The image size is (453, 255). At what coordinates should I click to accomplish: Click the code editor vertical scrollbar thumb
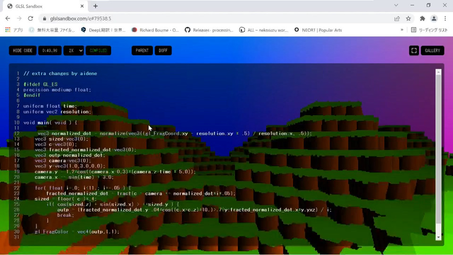(438, 149)
